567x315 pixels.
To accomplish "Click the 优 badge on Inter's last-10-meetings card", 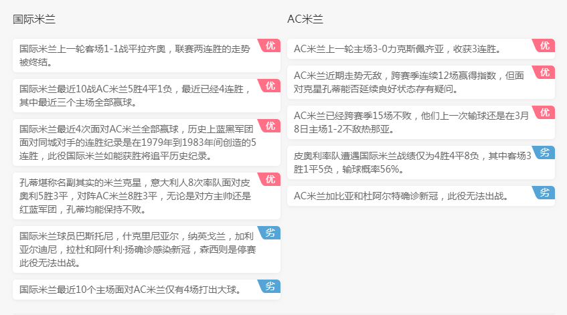I will [x=270, y=86].
